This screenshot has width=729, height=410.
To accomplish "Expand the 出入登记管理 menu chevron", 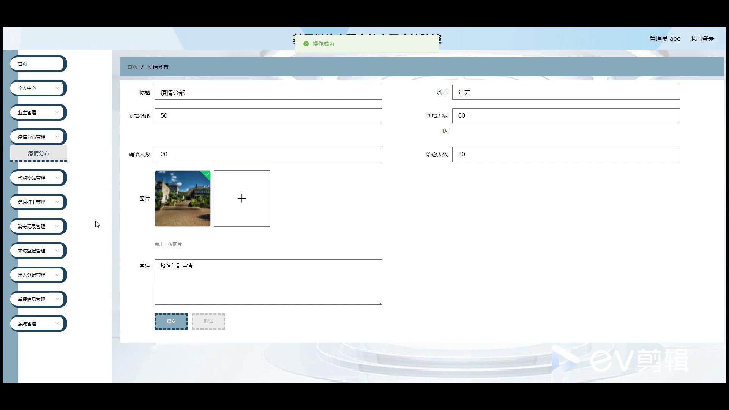I will (57, 275).
